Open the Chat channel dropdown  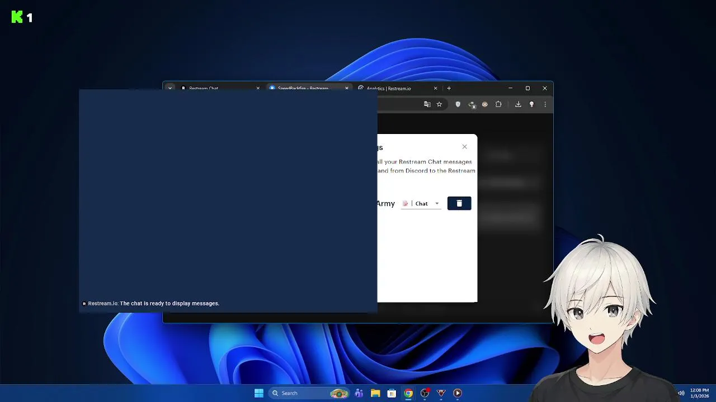tap(421, 203)
